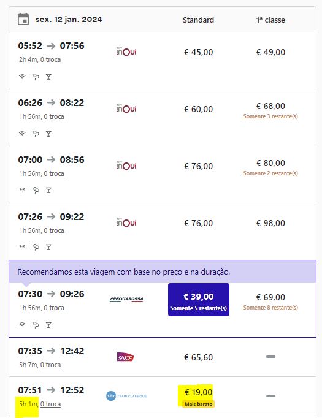Click the WiFi icon on Frecciarossa 07:30 train
This screenshot has height=418, width=322.
[x=22, y=325]
